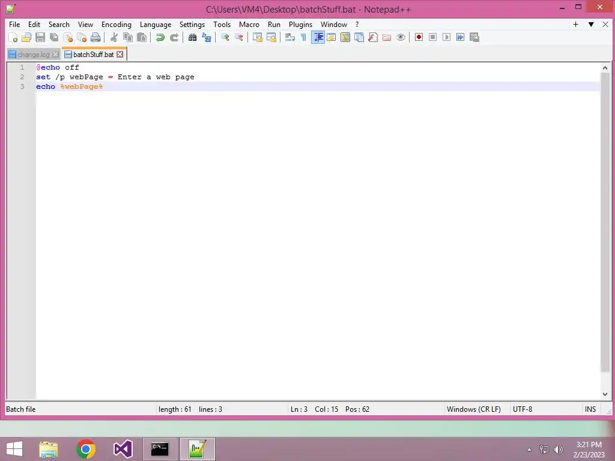Open Define your language icon

pos(332,37)
